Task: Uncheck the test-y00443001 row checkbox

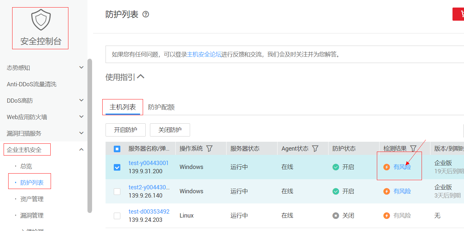Action: pos(117,167)
